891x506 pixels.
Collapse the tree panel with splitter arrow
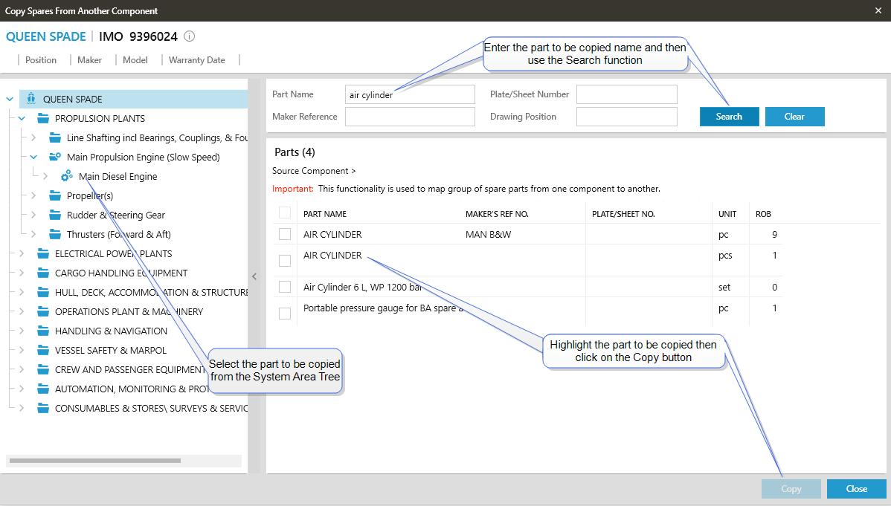coord(254,276)
